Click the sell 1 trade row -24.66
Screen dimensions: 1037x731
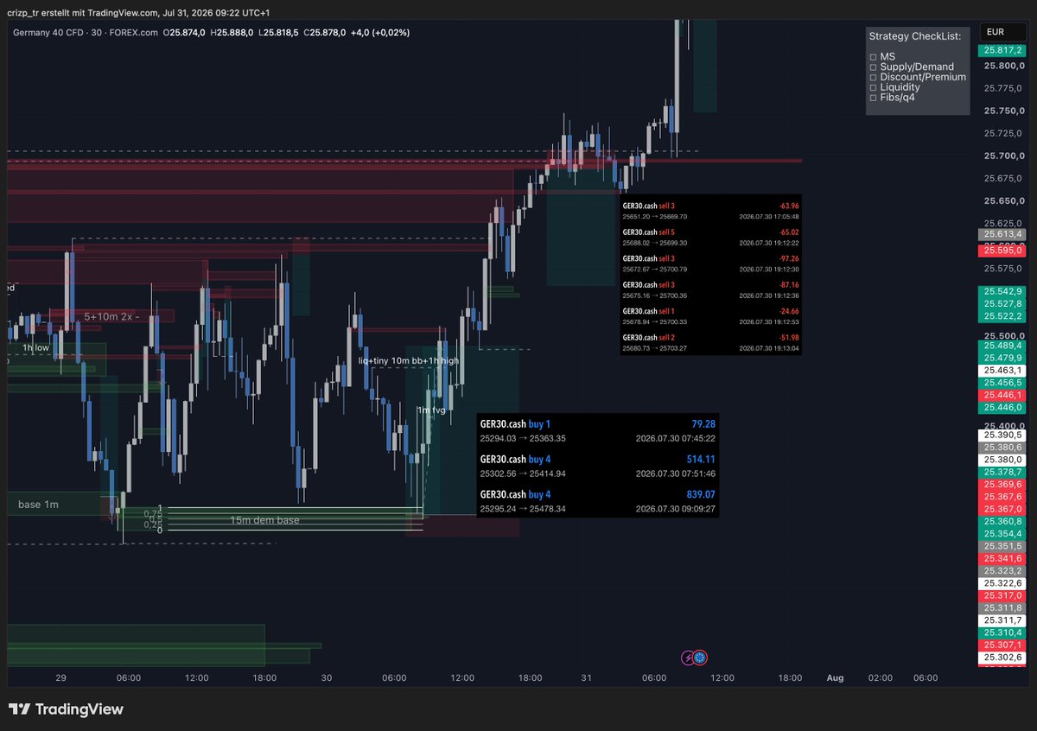pyautogui.click(x=710, y=315)
